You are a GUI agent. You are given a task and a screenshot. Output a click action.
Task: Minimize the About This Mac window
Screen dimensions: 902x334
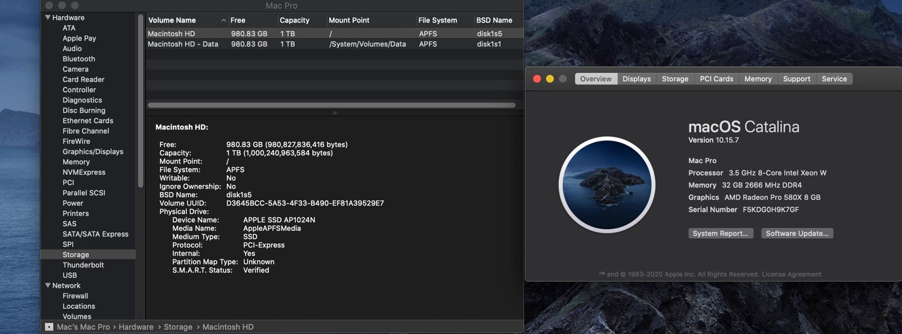click(549, 79)
